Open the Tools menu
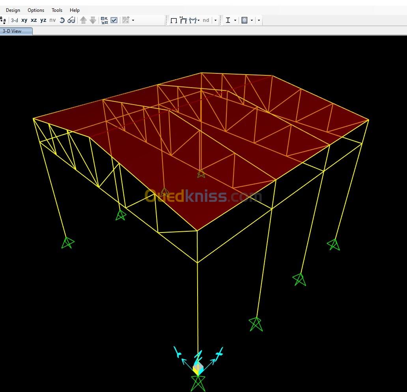The height and width of the screenshot is (392, 407). pyautogui.click(x=57, y=10)
